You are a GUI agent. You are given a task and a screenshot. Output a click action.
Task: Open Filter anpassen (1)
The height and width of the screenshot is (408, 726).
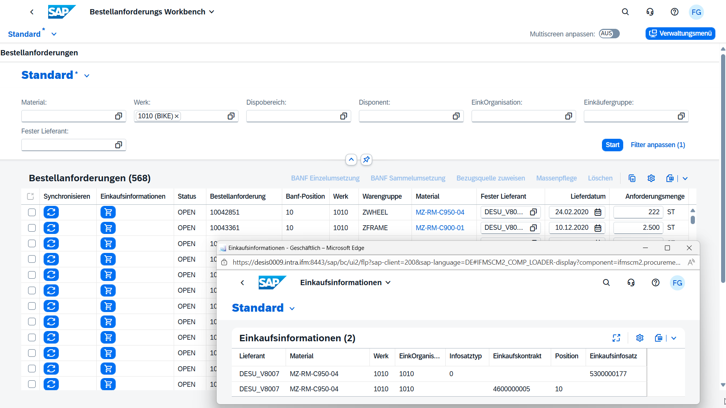coord(658,145)
